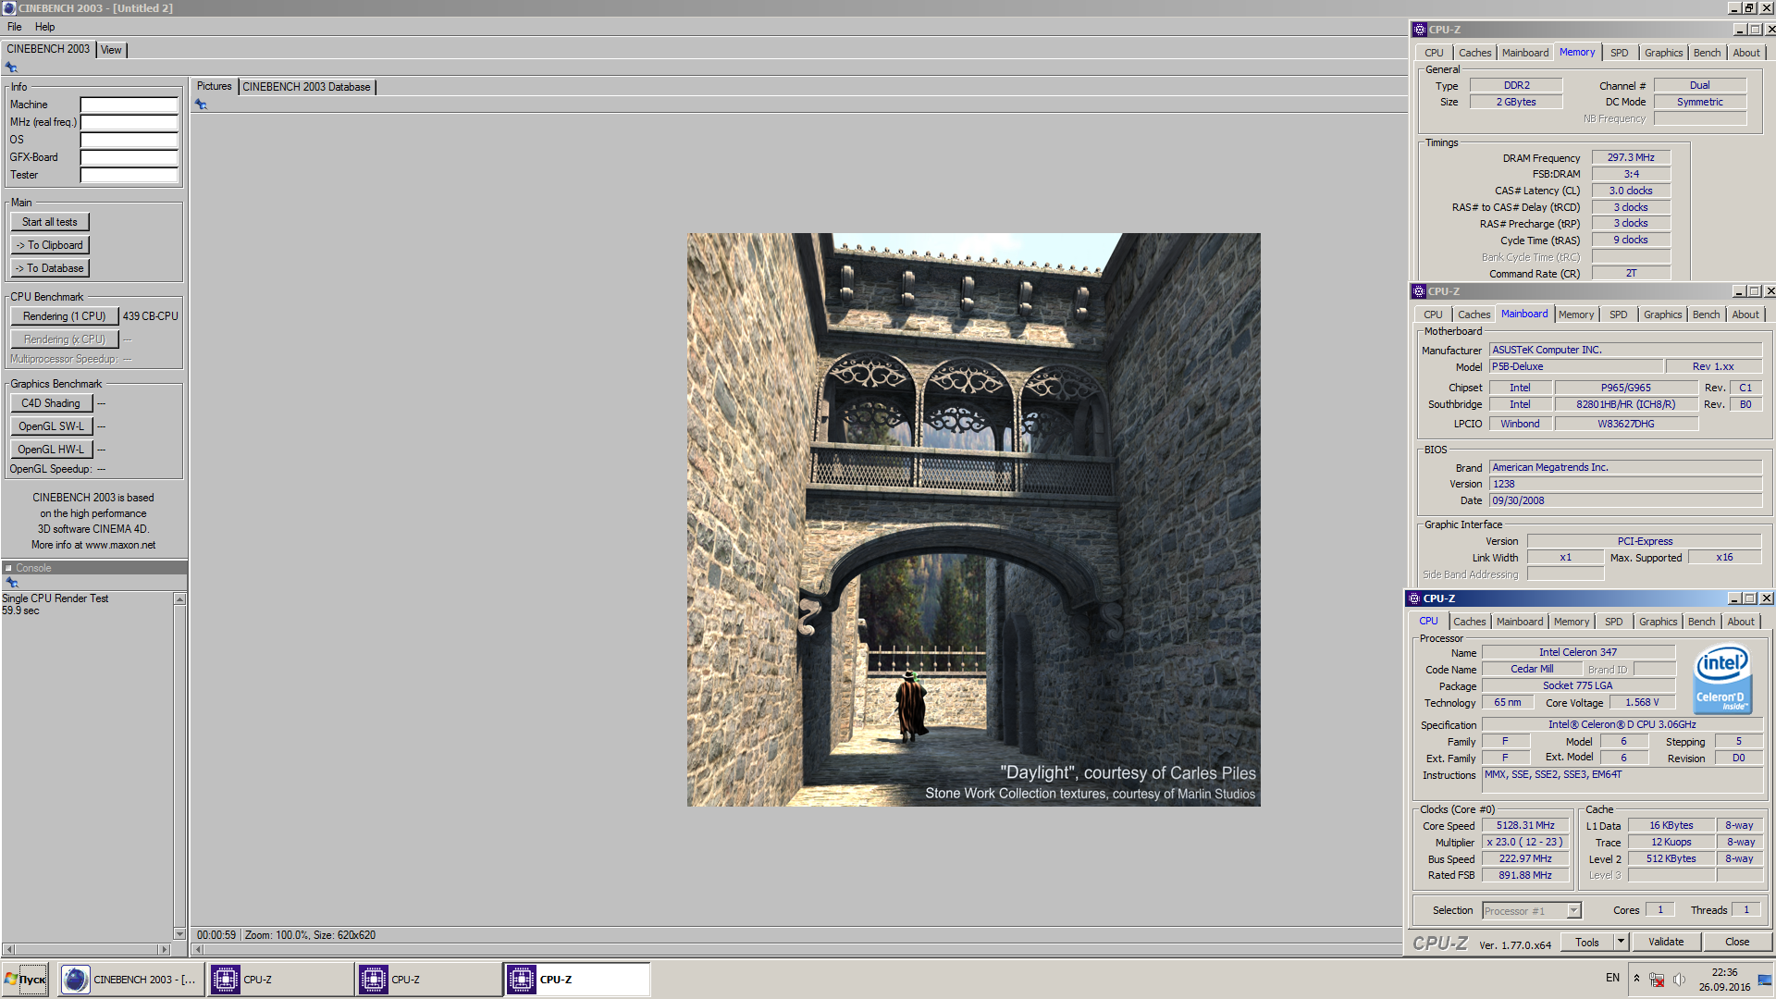Click the Tools button in CPU-Z

[x=1587, y=942]
